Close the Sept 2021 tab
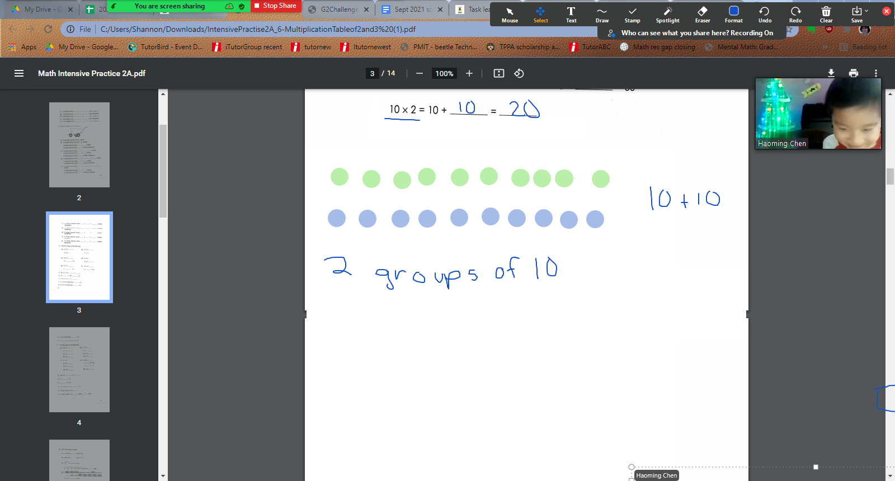 (440, 10)
